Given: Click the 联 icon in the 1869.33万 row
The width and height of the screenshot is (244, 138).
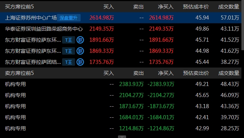Looking at the screenshot, I should tap(80, 51).
